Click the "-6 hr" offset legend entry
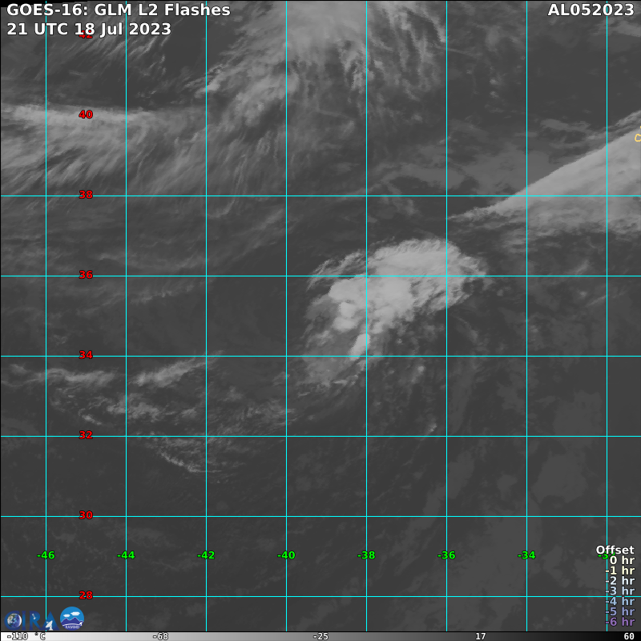 coord(620,622)
